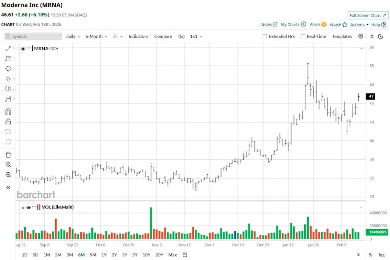Screen dimensions: 390x260
Task: Open the Daily frequency dropdown
Action: [x=73, y=37]
